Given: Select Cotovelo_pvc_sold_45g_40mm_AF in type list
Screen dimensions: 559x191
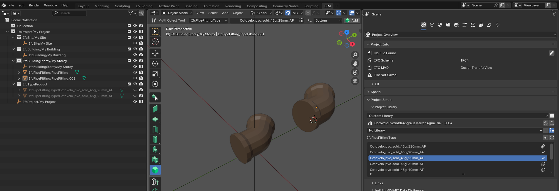Looking at the screenshot, I should [397, 170].
